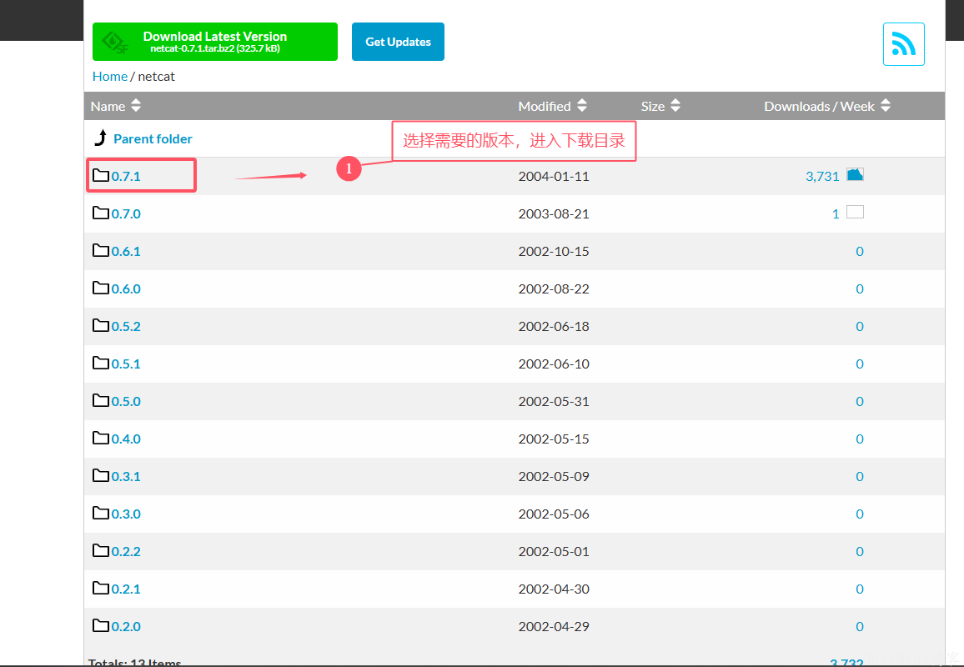Viewport: 964px width, 667px height.
Task: Open version folder 0.7.0
Action: click(x=126, y=214)
